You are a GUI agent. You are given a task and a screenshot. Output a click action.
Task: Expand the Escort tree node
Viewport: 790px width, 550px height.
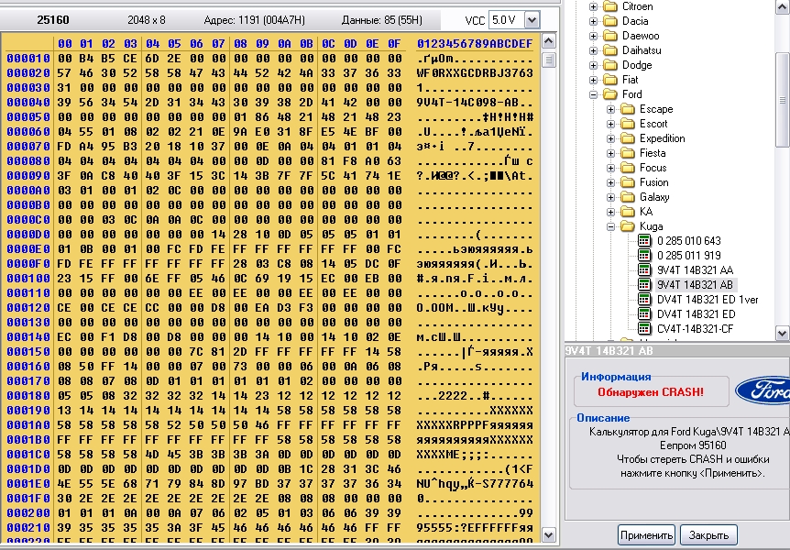pyautogui.click(x=611, y=124)
